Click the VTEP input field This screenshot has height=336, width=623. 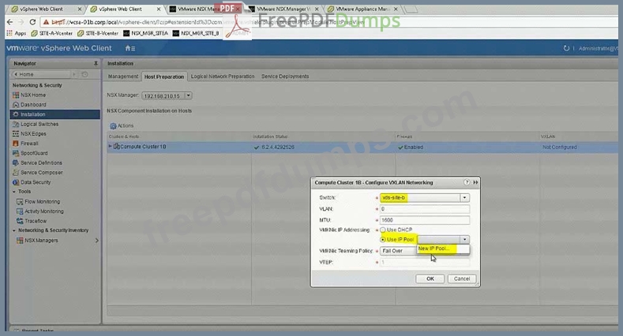point(424,262)
